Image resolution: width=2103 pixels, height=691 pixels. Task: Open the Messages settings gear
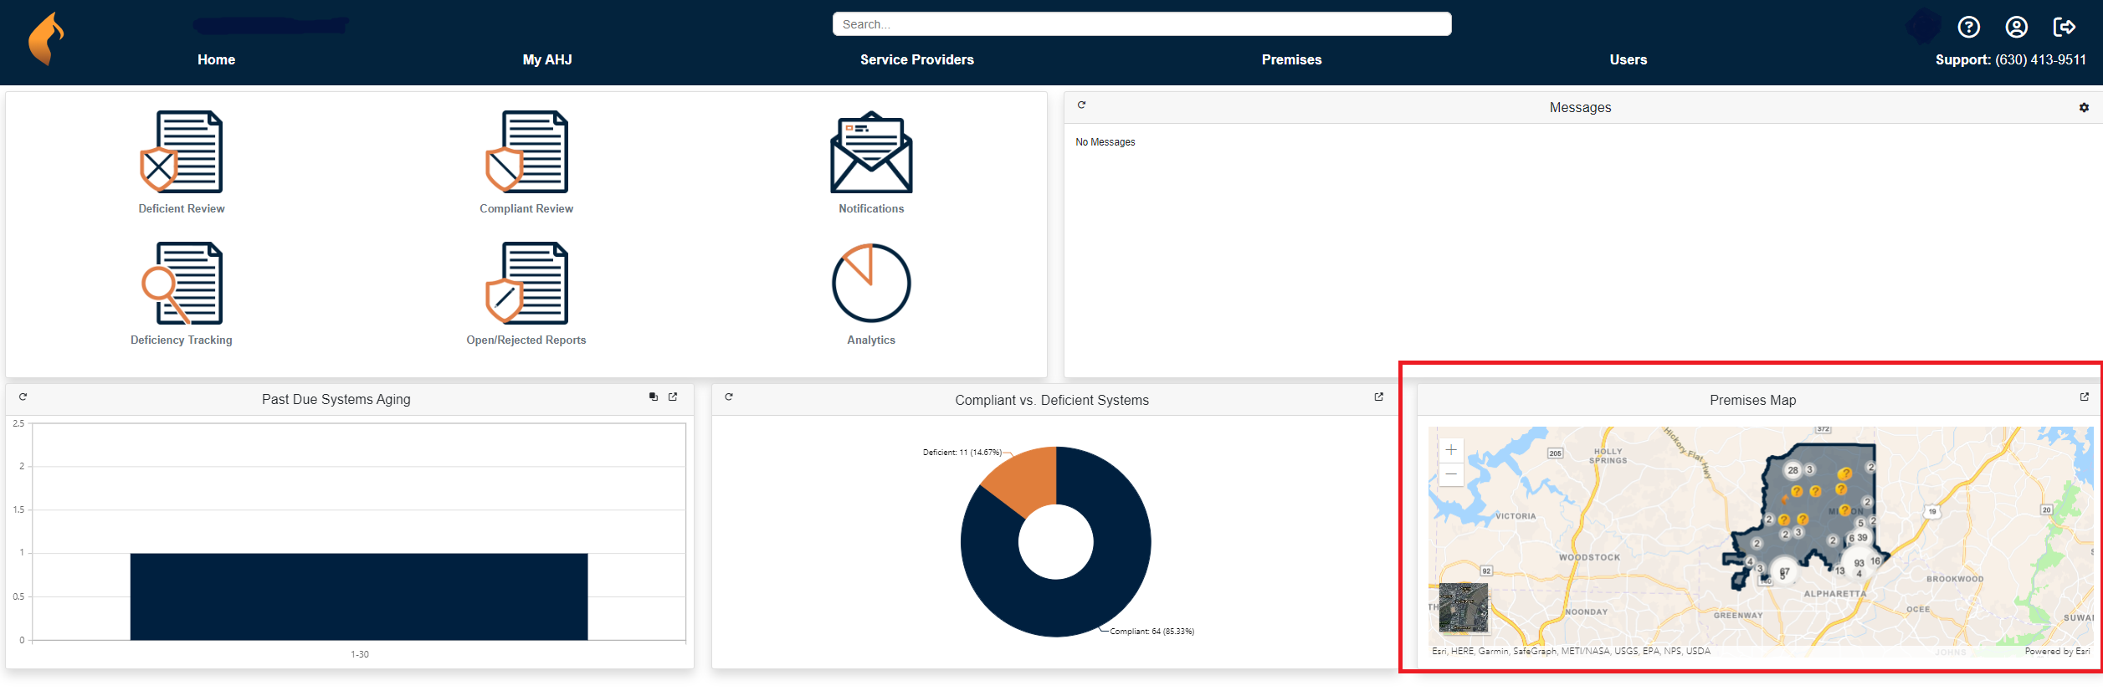2084,108
